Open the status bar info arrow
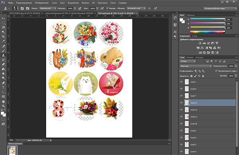Screen dimensions: 239x155 (51, 140)
